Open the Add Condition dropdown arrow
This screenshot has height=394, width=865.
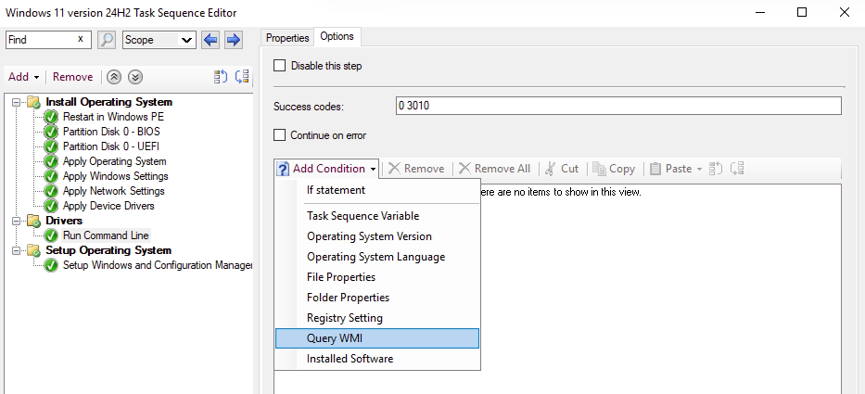tap(374, 170)
